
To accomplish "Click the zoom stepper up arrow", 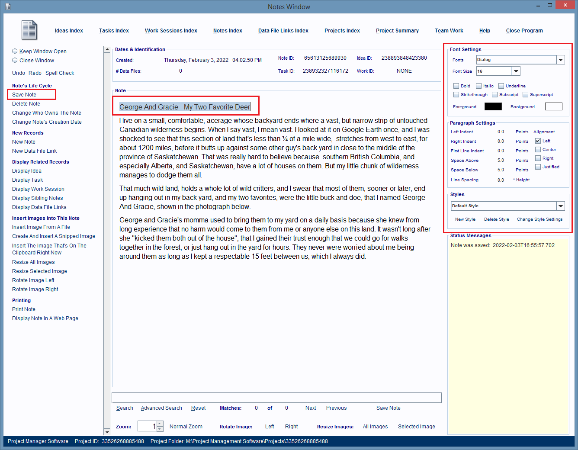I will (x=160, y=424).
